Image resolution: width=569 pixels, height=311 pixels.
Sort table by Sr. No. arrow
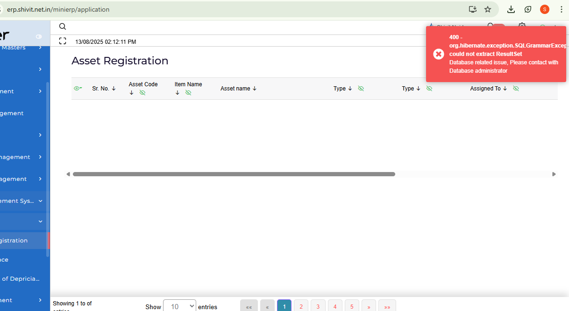coord(114,89)
